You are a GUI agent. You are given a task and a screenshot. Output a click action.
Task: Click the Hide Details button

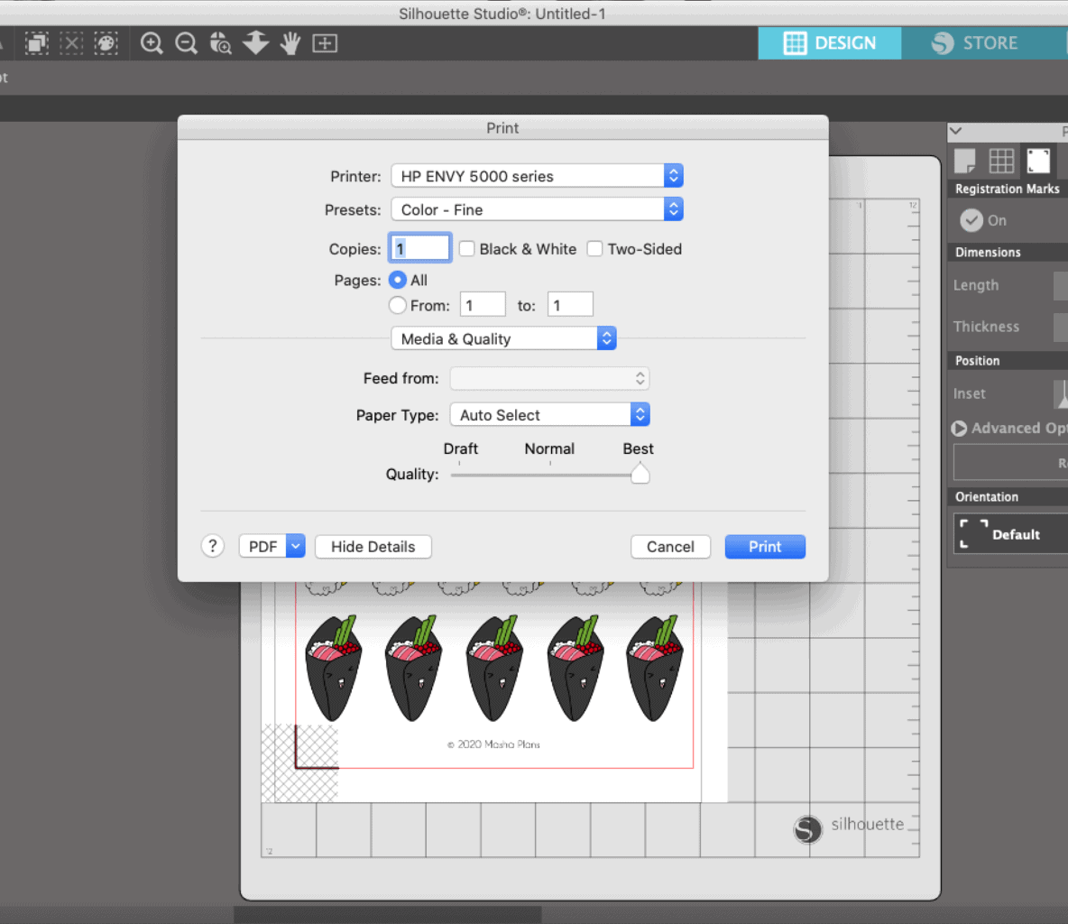coord(373,546)
